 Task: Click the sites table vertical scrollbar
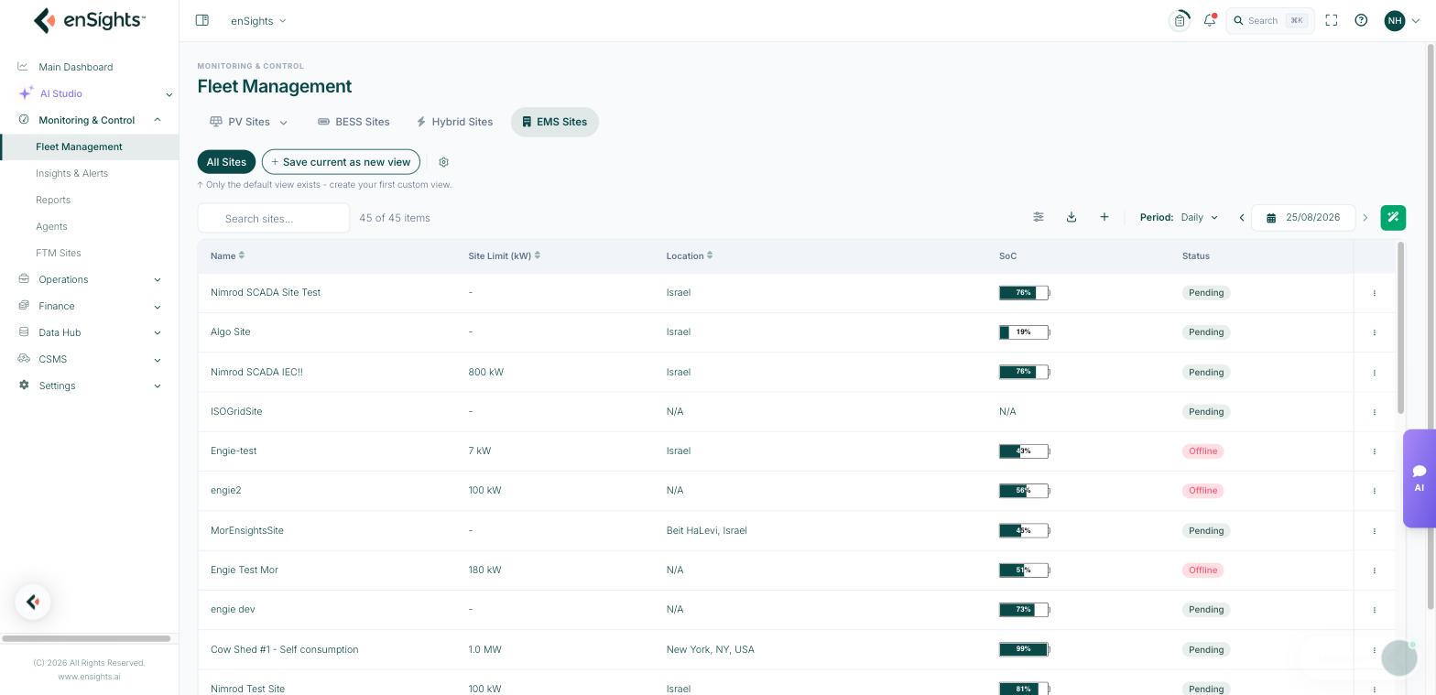1400,327
